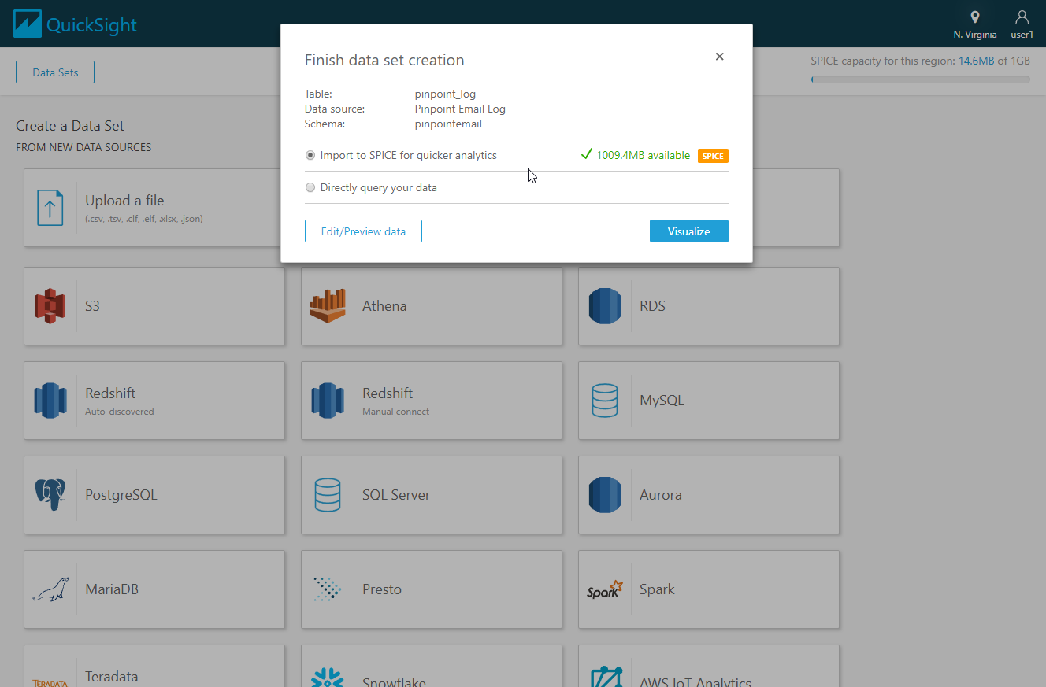Click the Athena card label
This screenshot has height=687, width=1046.
[x=384, y=306]
